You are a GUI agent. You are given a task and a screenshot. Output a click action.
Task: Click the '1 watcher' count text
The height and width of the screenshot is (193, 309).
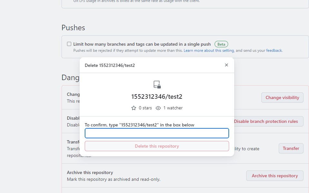(173, 108)
